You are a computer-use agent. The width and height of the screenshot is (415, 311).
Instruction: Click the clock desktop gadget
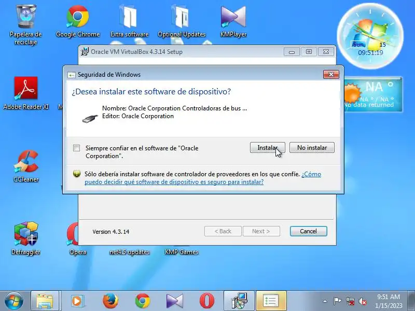(370, 36)
